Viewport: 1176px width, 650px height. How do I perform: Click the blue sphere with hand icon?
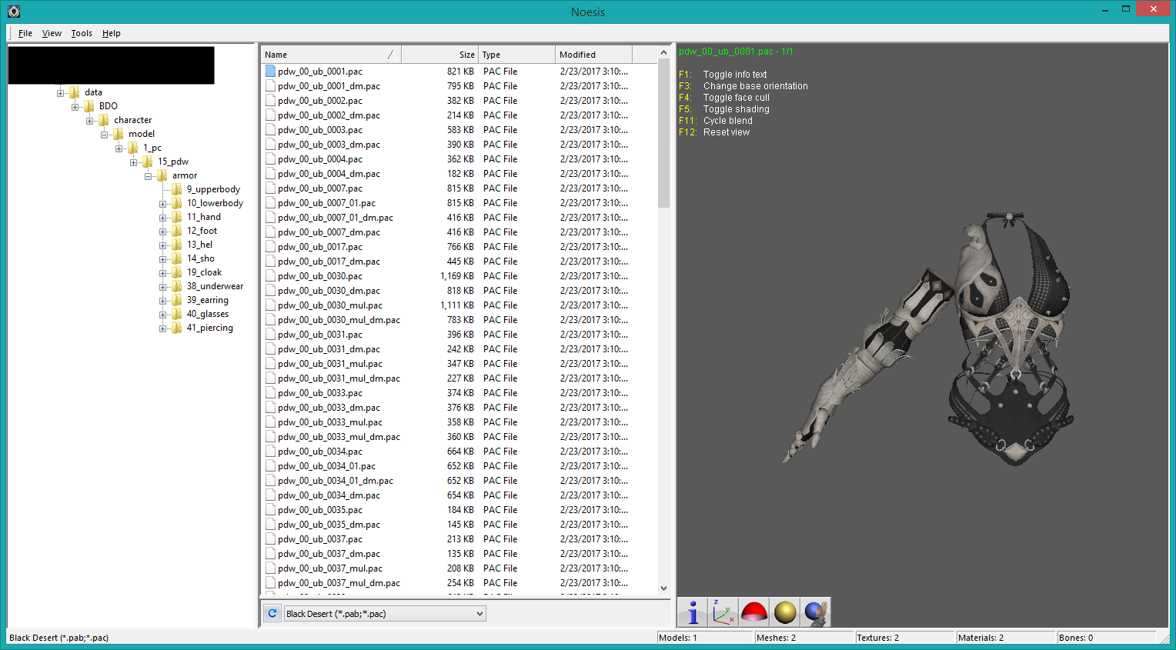(x=816, y=612)
